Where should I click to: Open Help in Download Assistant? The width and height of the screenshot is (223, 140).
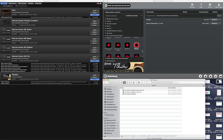tap(201, 5)
